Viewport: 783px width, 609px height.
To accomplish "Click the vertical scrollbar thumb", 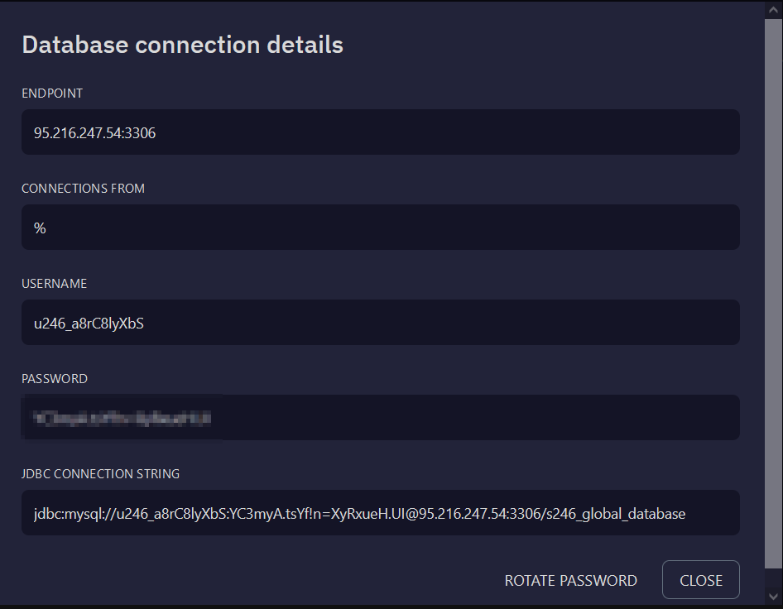I will [773, 290].
